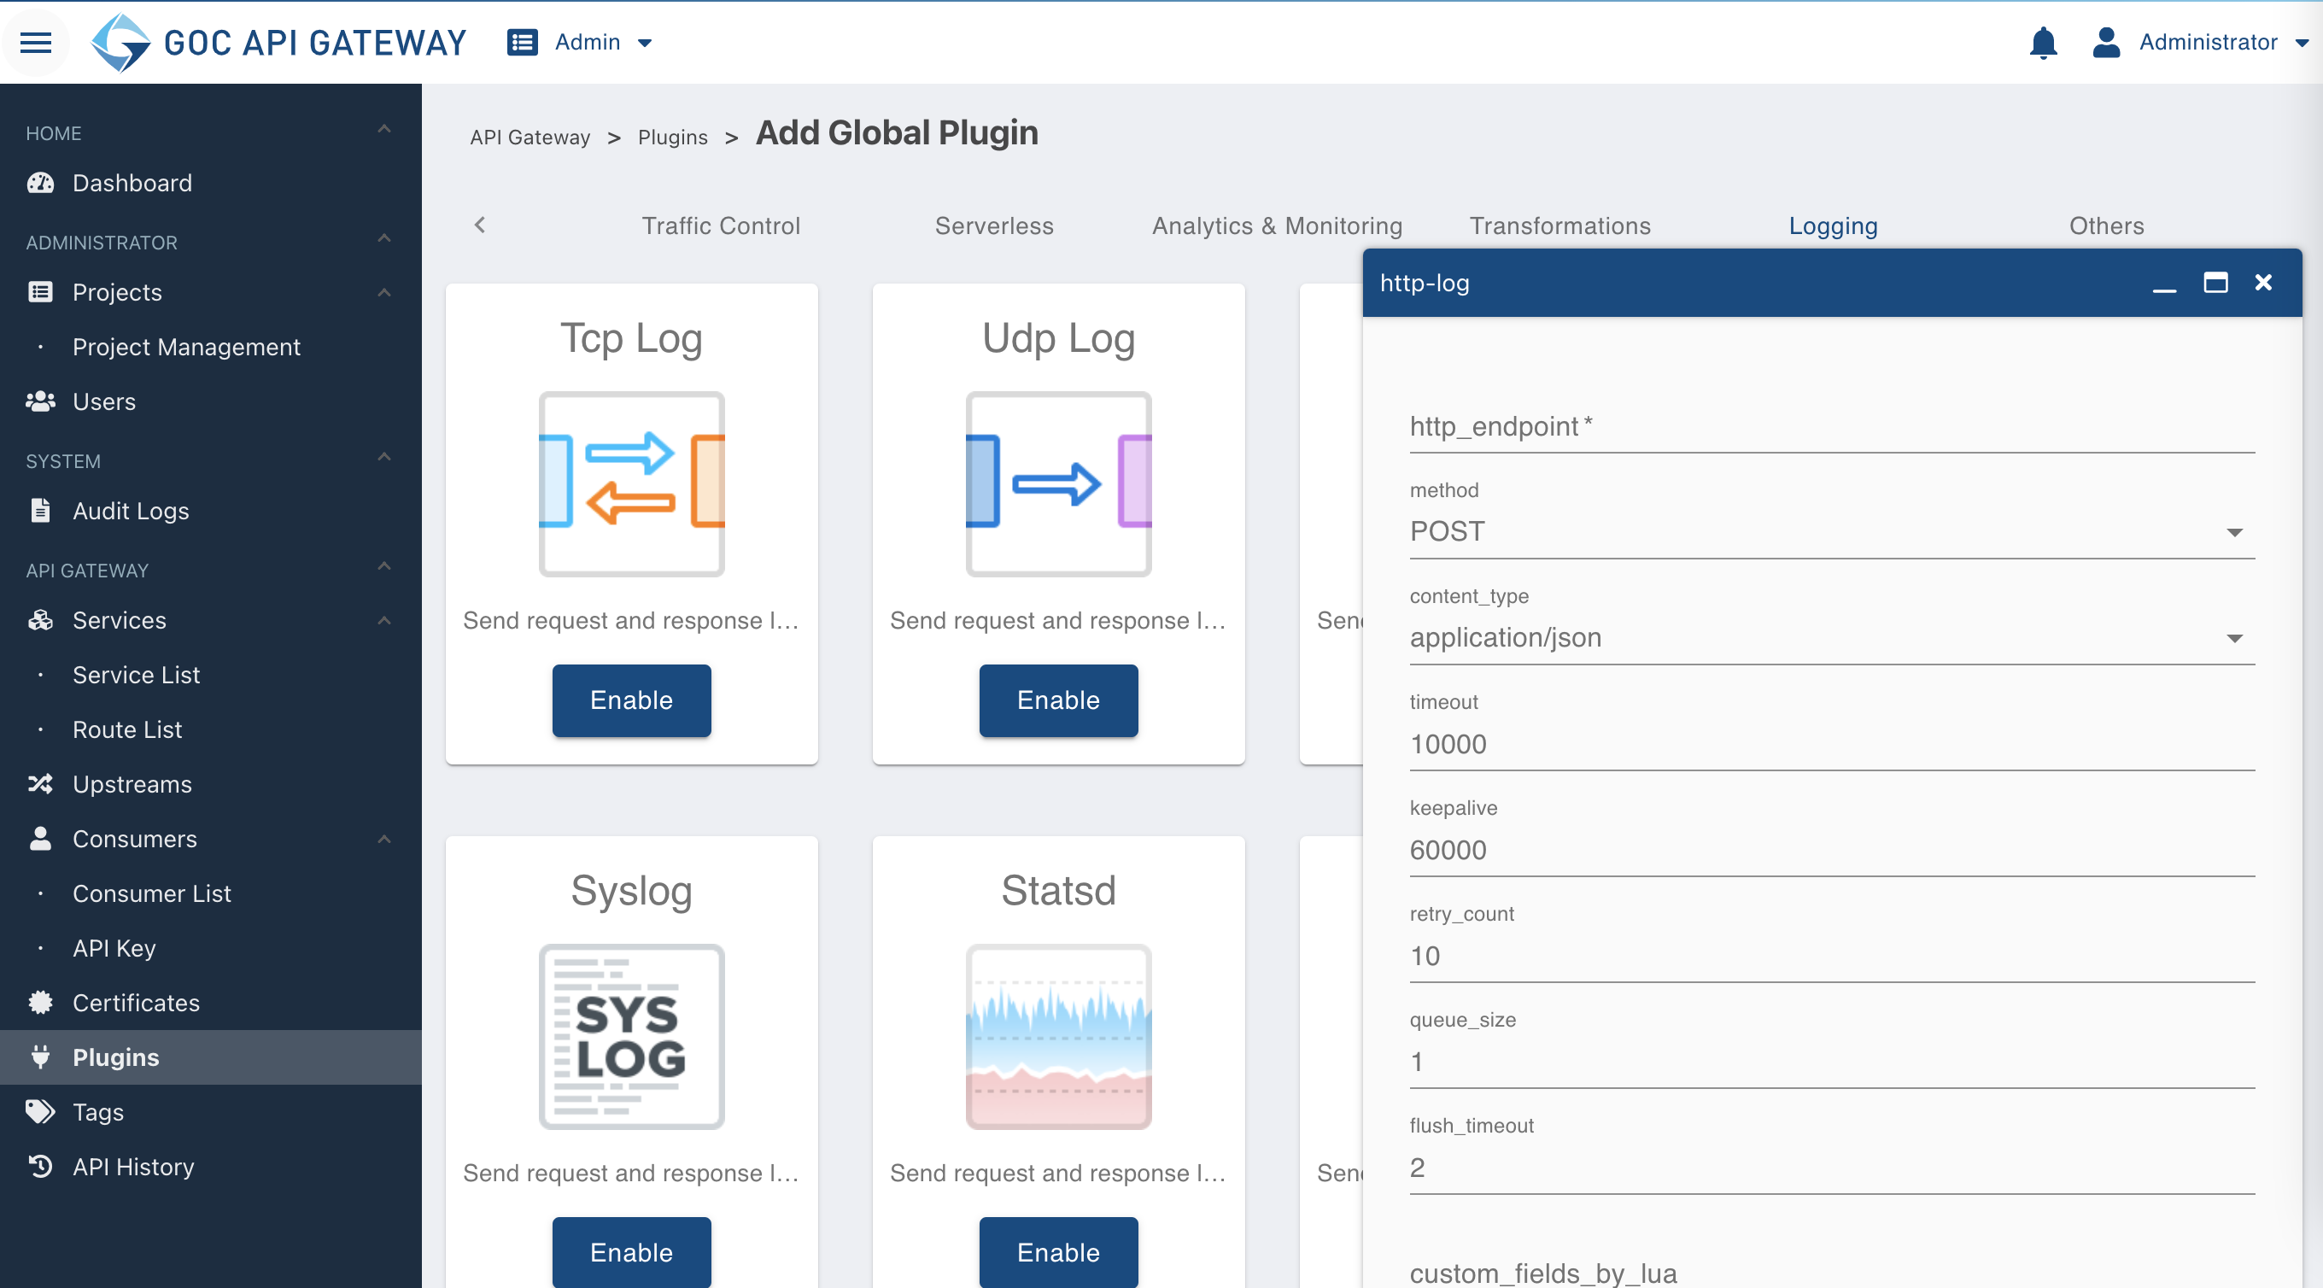2323x1288 pixels.
Task: Click the notifications bell icon
Action: [2043, 43]
